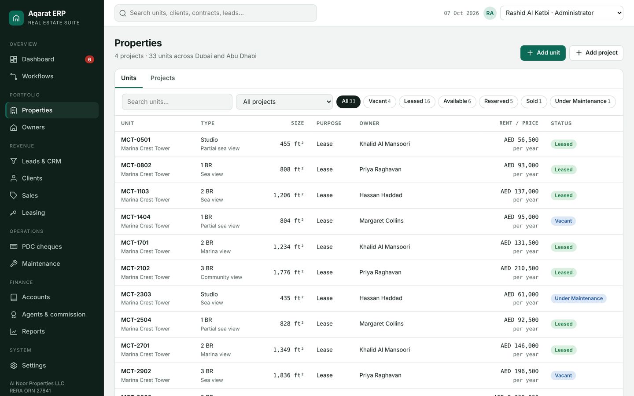Click the Add unit button
Image resolution: width=634 pixels, height=396 pixels.
(x=543, y=53)
